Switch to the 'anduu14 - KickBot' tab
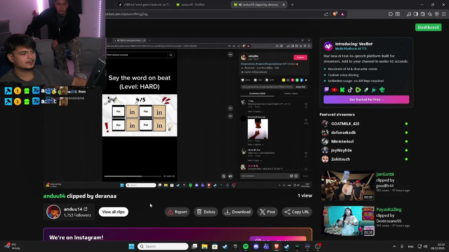 201,5
